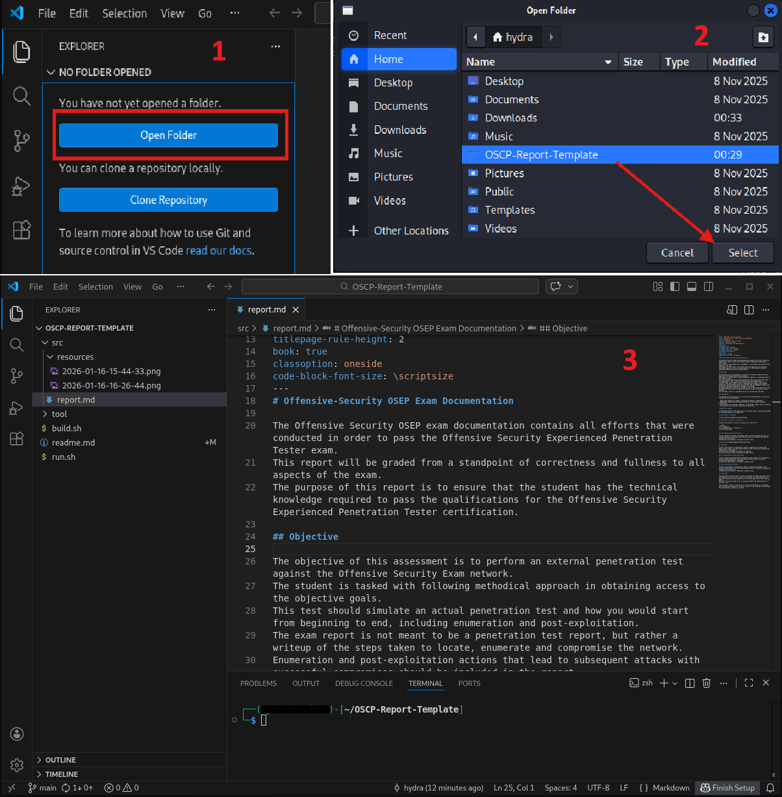782x797 pixels.
Task: Select Downloads in the Open Folder dialog sidebar
Action: pos(399,130)
